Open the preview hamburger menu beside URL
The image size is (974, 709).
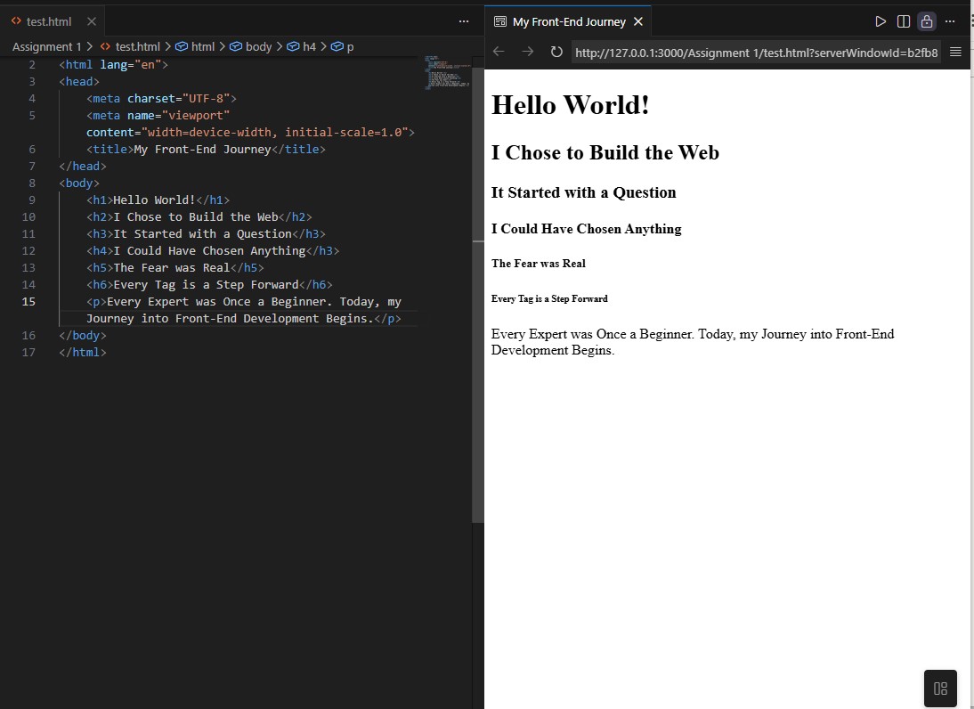(955, 52)
